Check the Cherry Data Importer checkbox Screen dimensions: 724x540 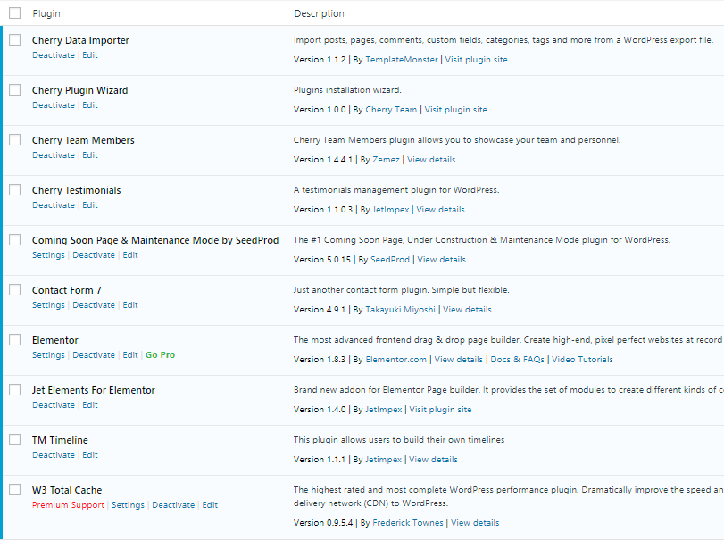tap(15, 40)
